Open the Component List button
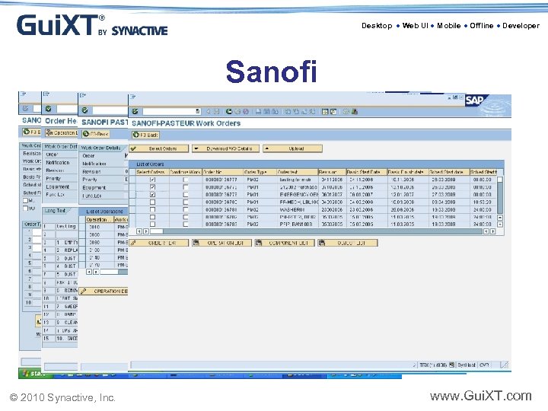The width and height of the screenshot is (548, 411). pos(285,243)
